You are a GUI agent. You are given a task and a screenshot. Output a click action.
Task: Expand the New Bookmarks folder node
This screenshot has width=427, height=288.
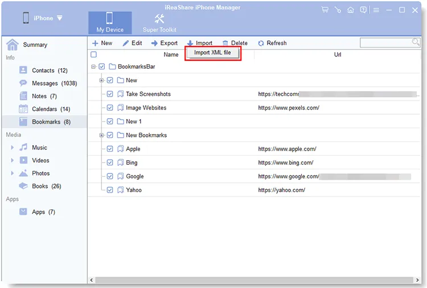point(101,135)
